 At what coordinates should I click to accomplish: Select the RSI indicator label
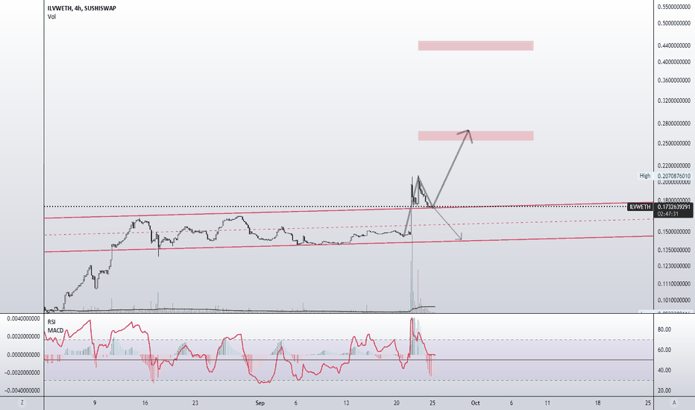tap(51, 322)
